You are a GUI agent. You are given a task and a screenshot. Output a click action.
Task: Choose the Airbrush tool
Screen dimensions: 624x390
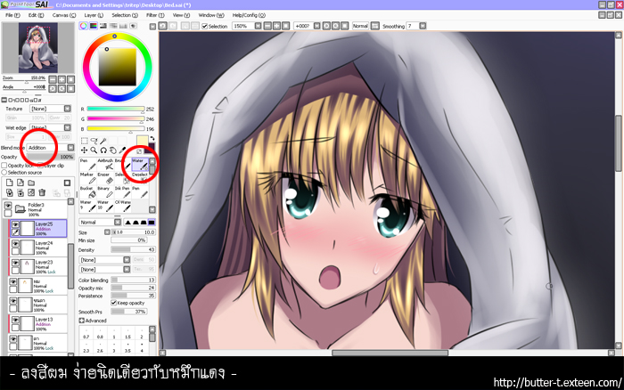[x=105, y=164]
